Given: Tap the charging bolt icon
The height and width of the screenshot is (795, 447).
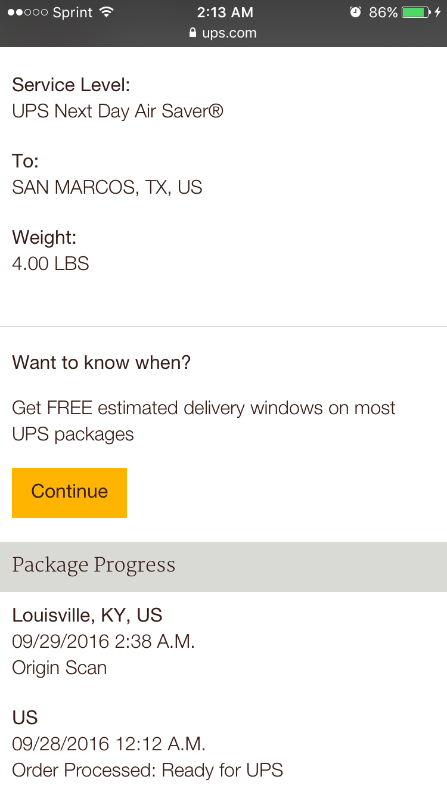Looking at the screenshot, I should 438,12.
